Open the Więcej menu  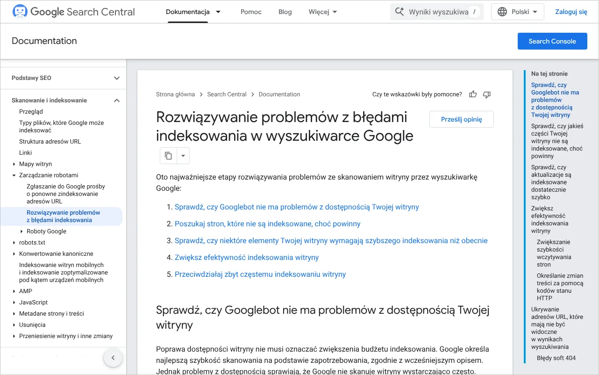(323, 12)
